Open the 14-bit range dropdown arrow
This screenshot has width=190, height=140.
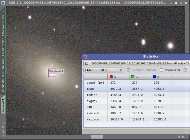click(x=121, y=70)
